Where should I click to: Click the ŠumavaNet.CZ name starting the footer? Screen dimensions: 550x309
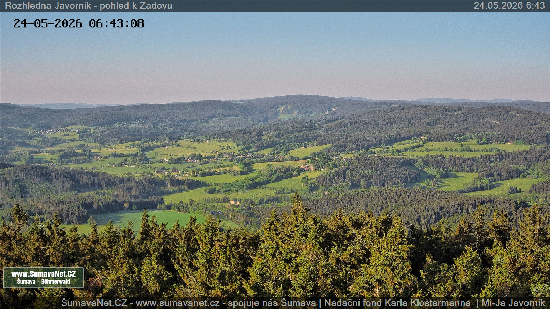[x=94, y=303]
